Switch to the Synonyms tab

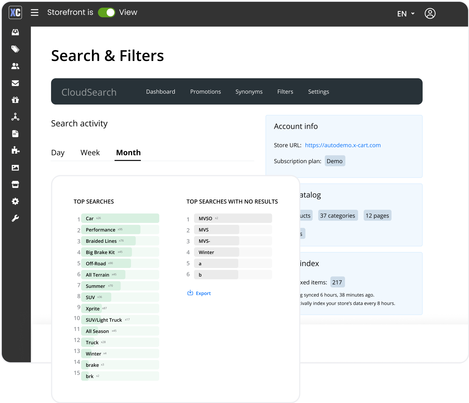tap(249, 92)
